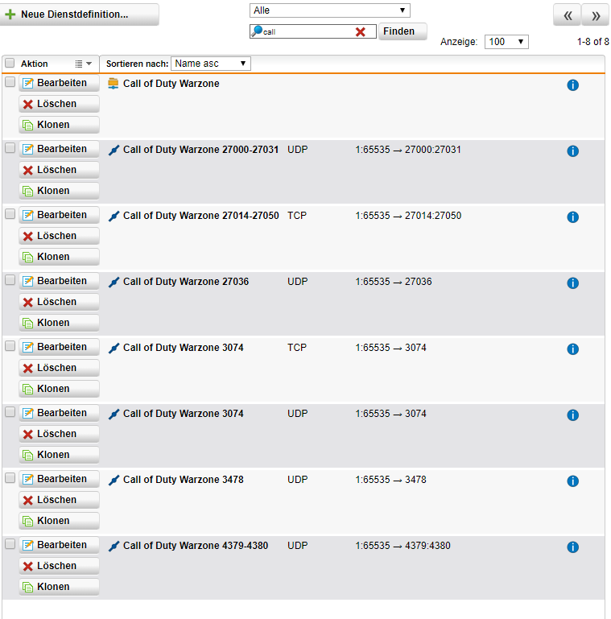Clear the search field with red X
Image resolution: width=611 pixels, height=619 pixels.
360,31
